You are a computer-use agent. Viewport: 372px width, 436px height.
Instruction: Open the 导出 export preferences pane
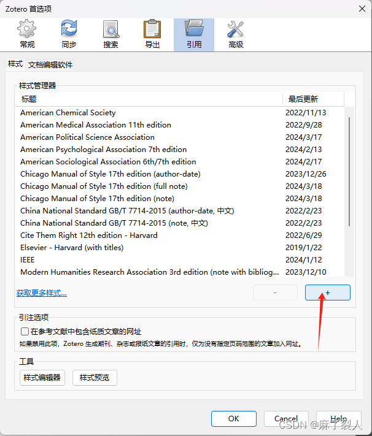coord(152,35)
